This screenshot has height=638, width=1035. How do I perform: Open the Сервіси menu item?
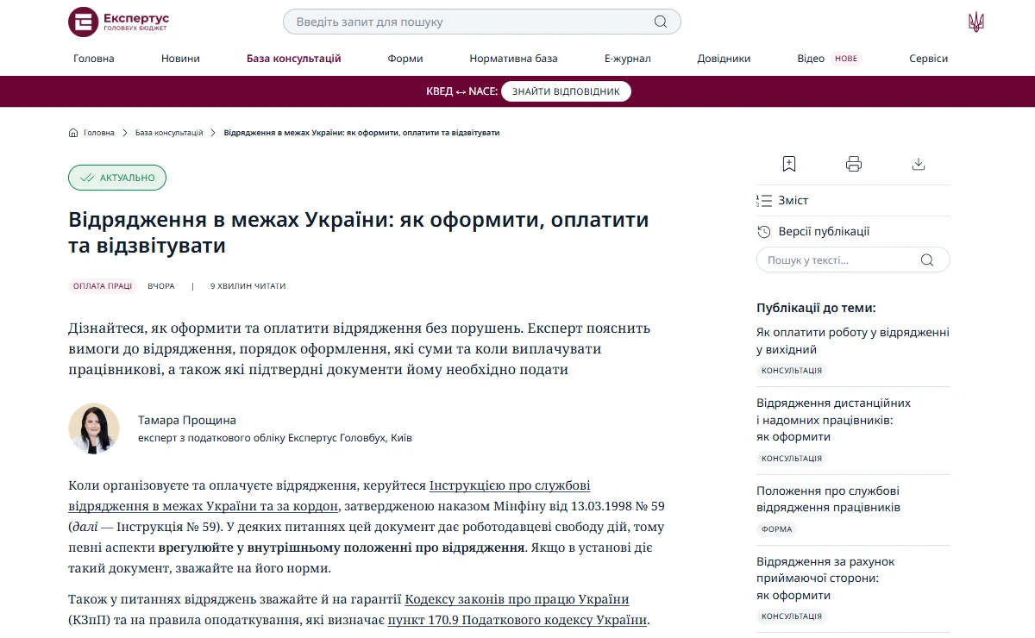click(x=929, y=59)
